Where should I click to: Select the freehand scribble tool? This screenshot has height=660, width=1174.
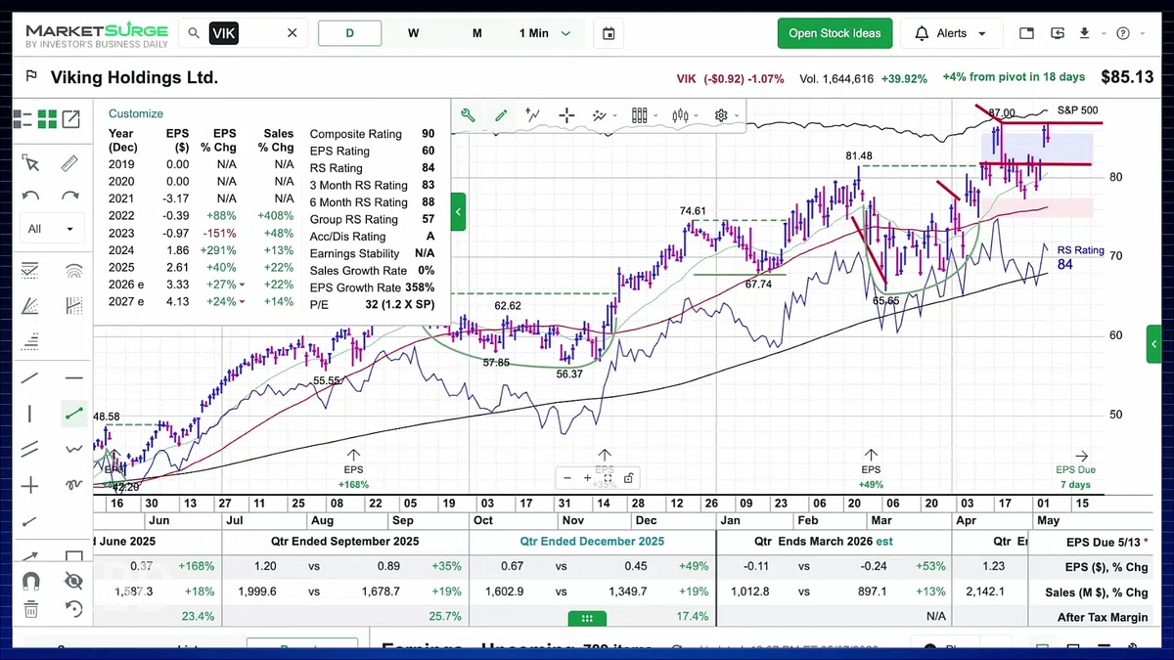[73, 484]
